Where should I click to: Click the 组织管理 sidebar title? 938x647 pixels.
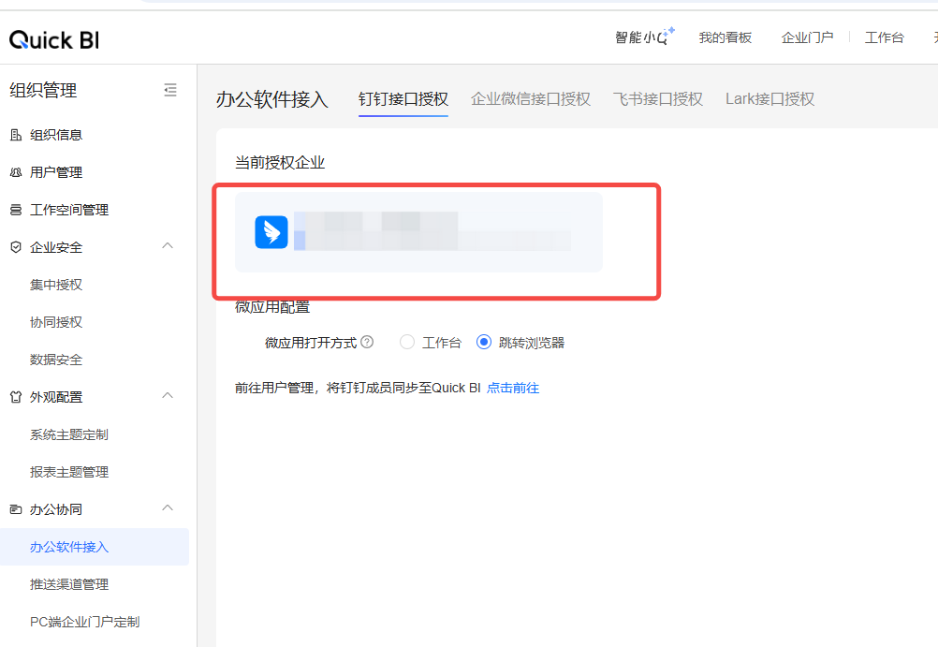pyautogui.click(x=43, y=91)
